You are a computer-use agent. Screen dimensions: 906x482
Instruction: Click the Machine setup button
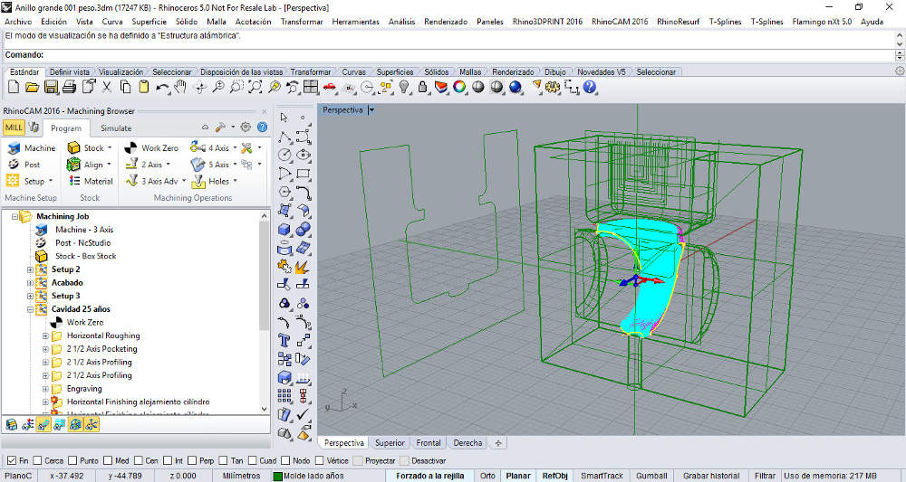click(32, 148)
